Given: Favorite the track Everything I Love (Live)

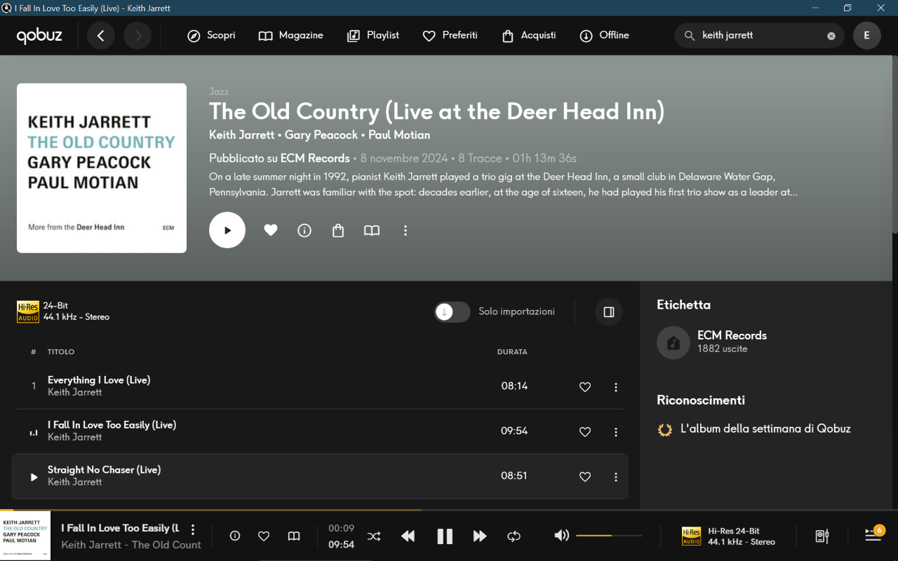Looking at the screenshot, I should pos(585,387).
